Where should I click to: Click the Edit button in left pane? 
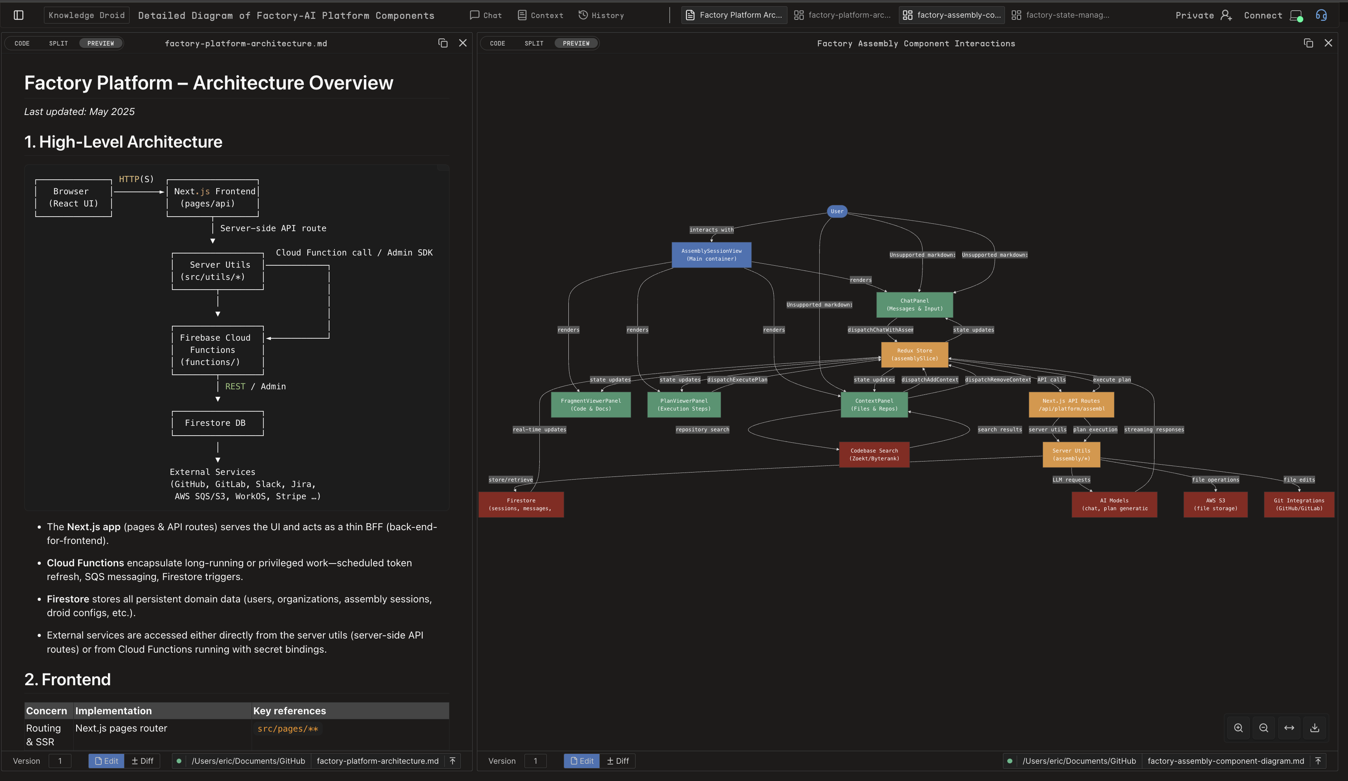[106, 761]
